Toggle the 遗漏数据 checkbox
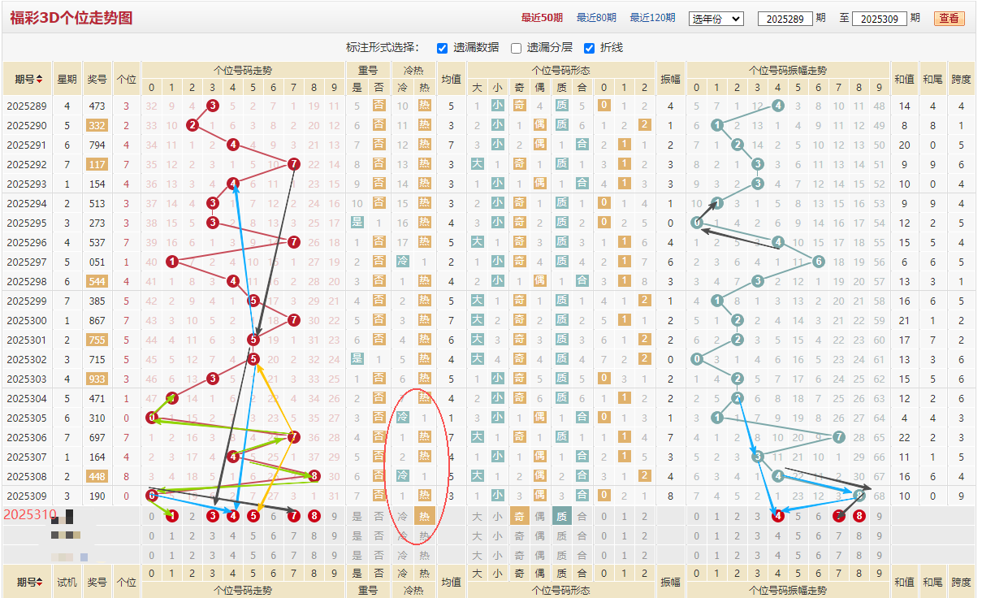The height and width of the screenshot is (598, 982). point(443,48)
